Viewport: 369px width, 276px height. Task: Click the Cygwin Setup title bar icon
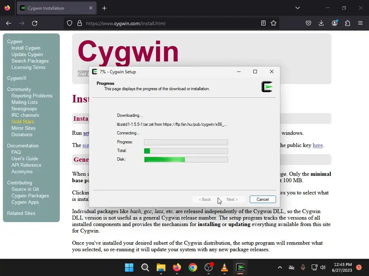click(x=95, y=72)
